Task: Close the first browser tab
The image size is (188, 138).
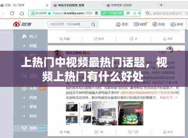Action: [47, 5]
